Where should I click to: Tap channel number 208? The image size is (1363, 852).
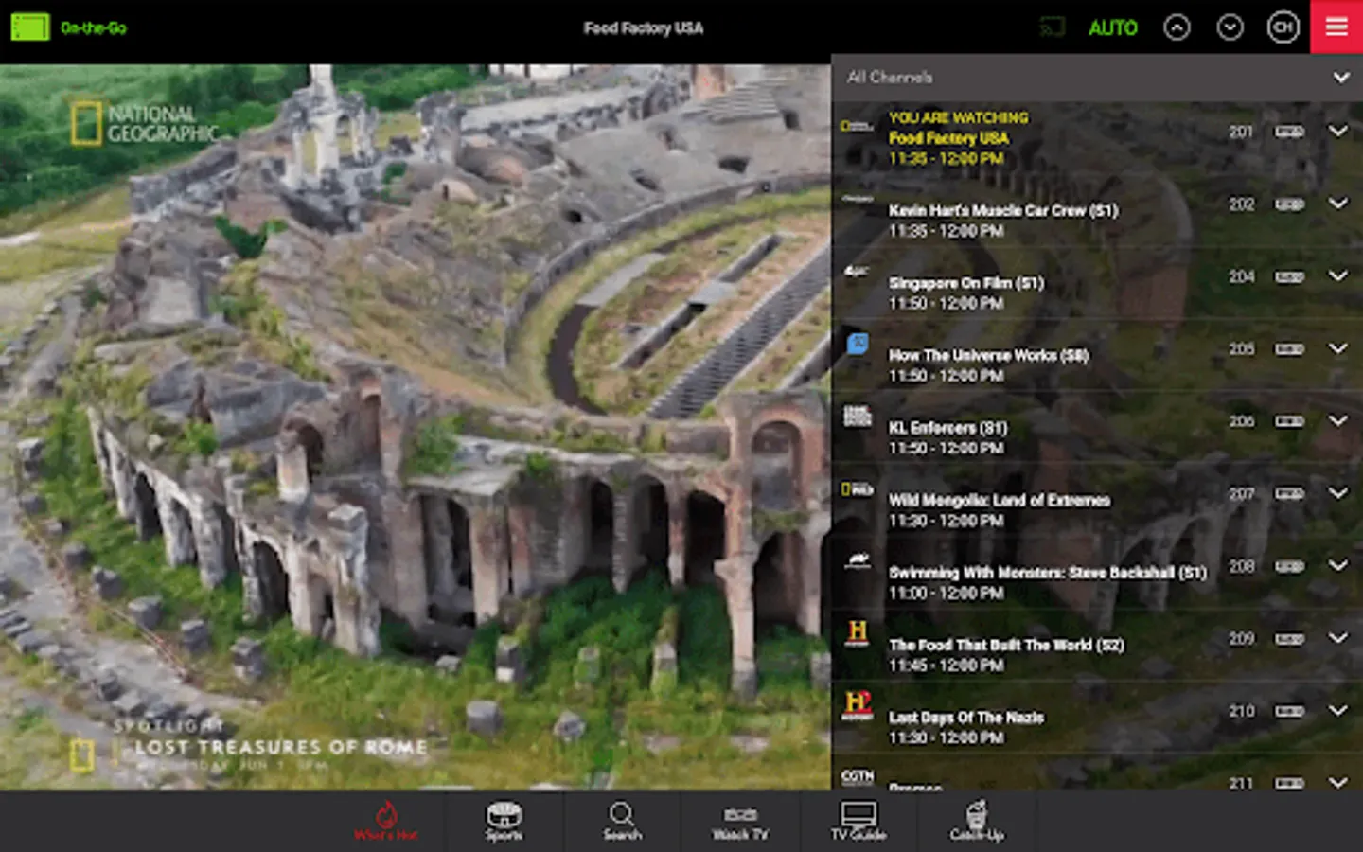[1242, 566]
